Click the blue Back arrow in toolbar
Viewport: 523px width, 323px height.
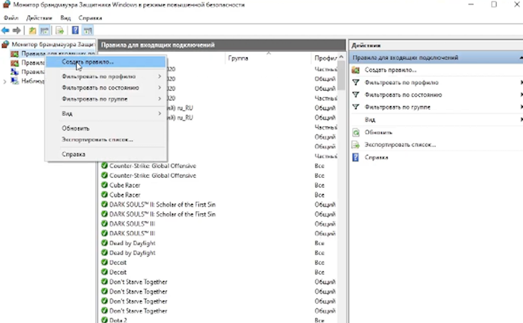pyautogui.click(x=5, y=31)
